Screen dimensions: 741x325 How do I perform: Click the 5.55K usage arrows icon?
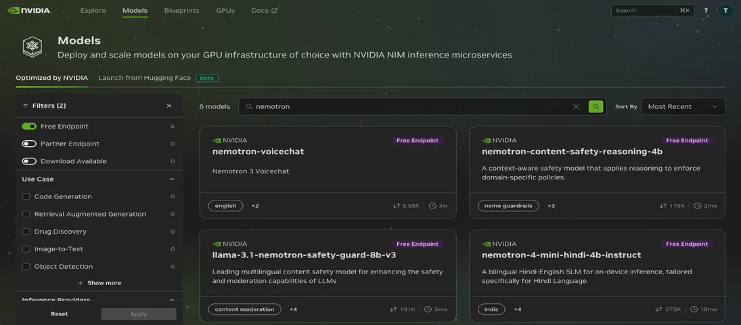396,206
